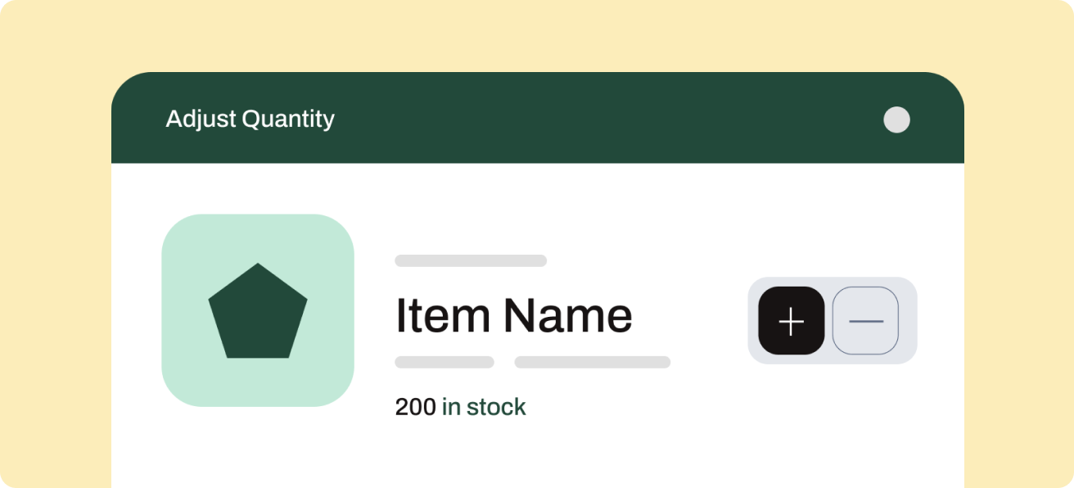Click the green "in stock" label

pos(484,407)
